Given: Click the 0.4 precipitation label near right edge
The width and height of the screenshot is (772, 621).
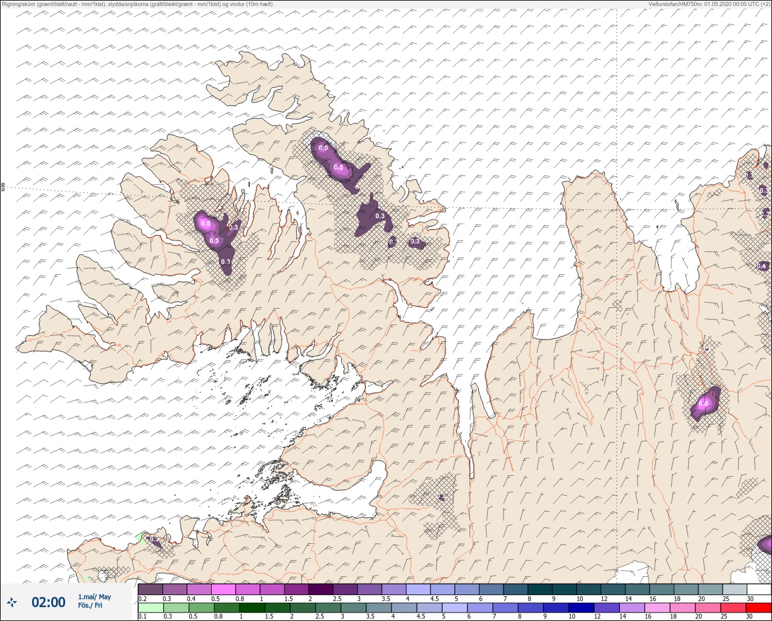Looking at the screenshot, I should (762, 266).
